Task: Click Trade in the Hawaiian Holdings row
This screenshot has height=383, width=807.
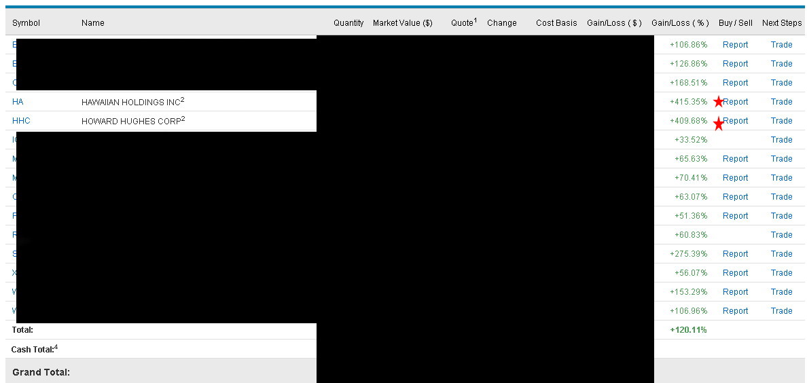Action: click(781, 102)
